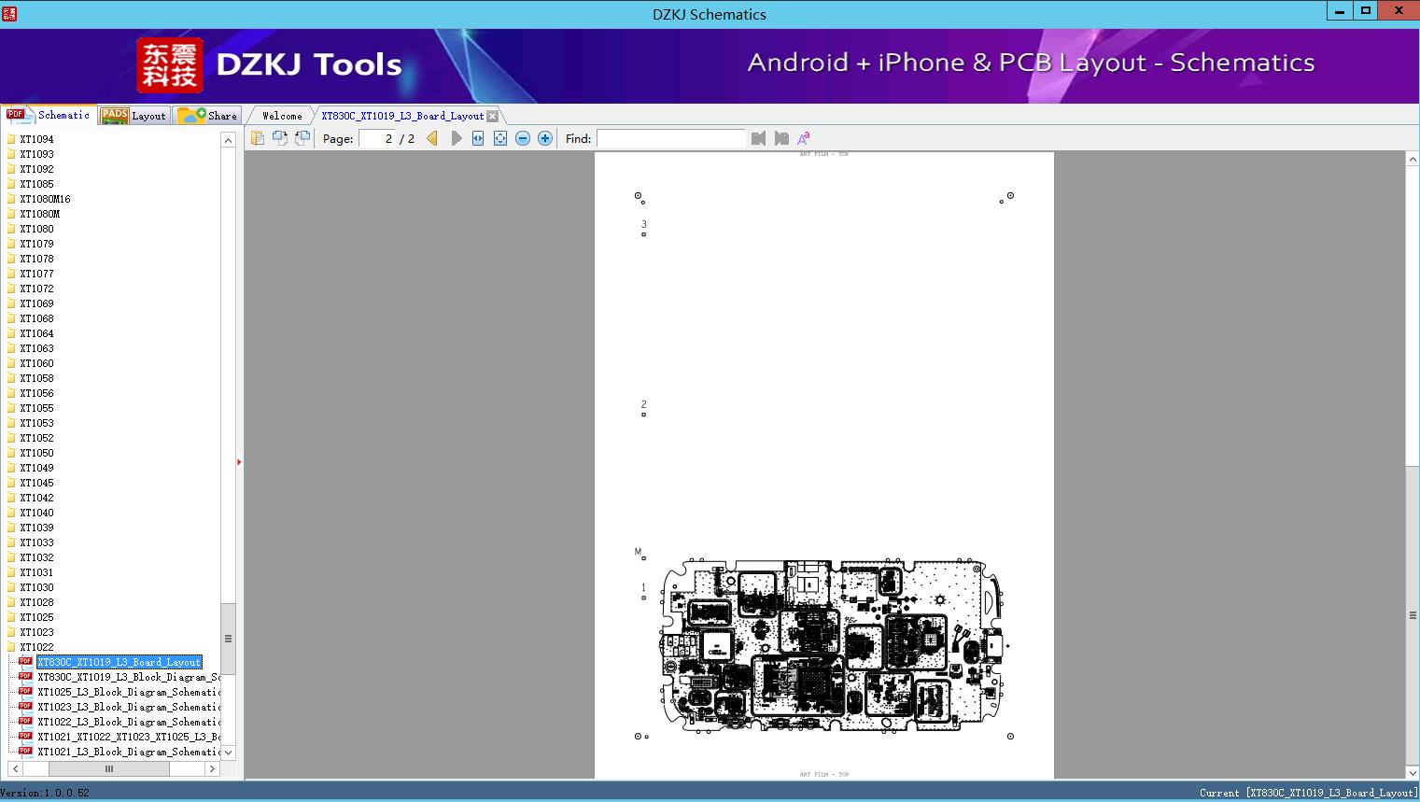Click folder icon next to XT1022
Viewport: 1420px width, 802px height.
(11, 647)
